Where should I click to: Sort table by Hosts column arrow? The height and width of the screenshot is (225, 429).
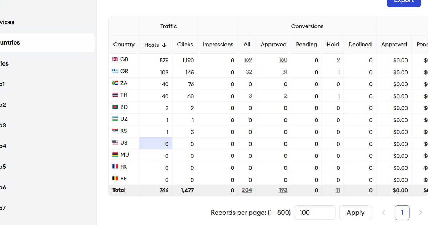click(164, 45)
